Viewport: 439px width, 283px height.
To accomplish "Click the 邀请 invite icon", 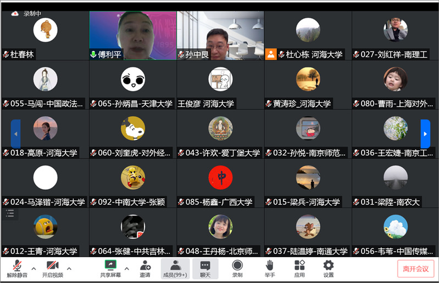I will tap(145, 265).
